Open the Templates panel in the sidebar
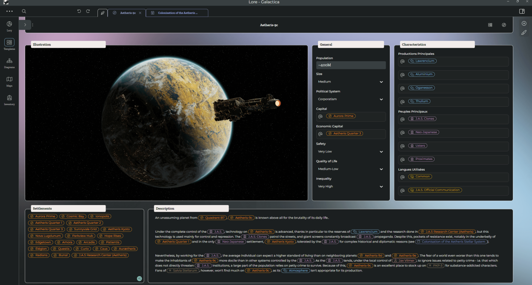Image resolution: width=532 pixels, height=285 pixels. click(9, 44)
